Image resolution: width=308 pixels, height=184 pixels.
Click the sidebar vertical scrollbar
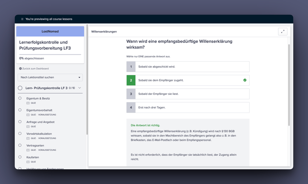[x=87, y=80]
